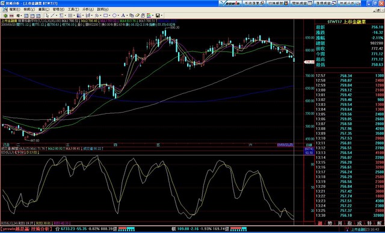Viewport: 385px width, 233px height.
Task: Click the title bar button with overlapping-windows icon
Action: coord(326,3)
